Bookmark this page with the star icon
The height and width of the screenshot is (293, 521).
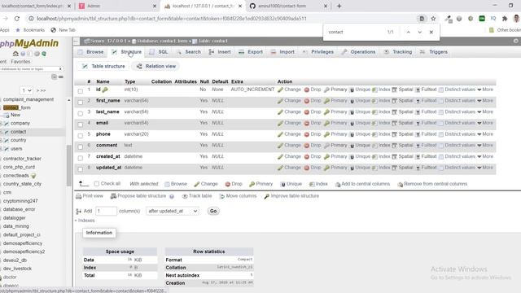433,19
